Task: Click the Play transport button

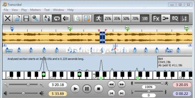Action: point(75,89)
